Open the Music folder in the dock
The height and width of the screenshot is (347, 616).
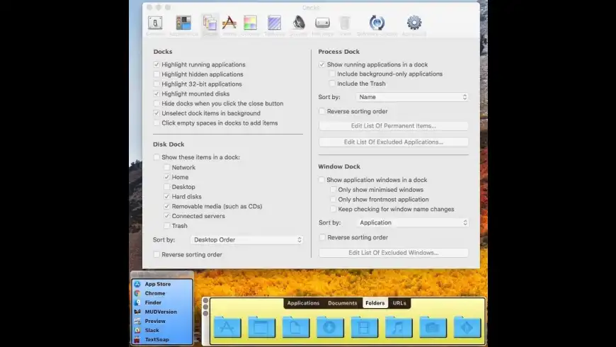[x=399, y=327]
